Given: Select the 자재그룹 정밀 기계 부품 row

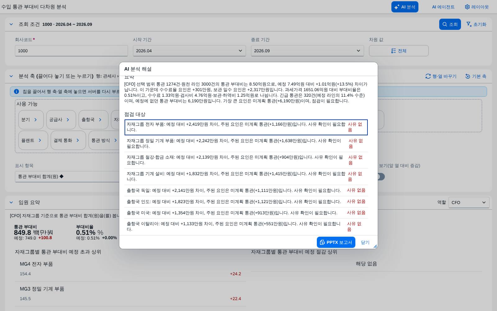Looking at the screenshot, I should click(x=246, y=144).
